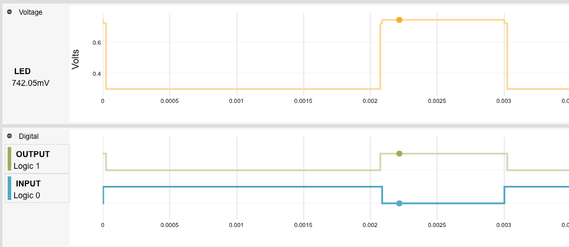
Task: Click the Volts y-axis label
Action: coord(76,59)
